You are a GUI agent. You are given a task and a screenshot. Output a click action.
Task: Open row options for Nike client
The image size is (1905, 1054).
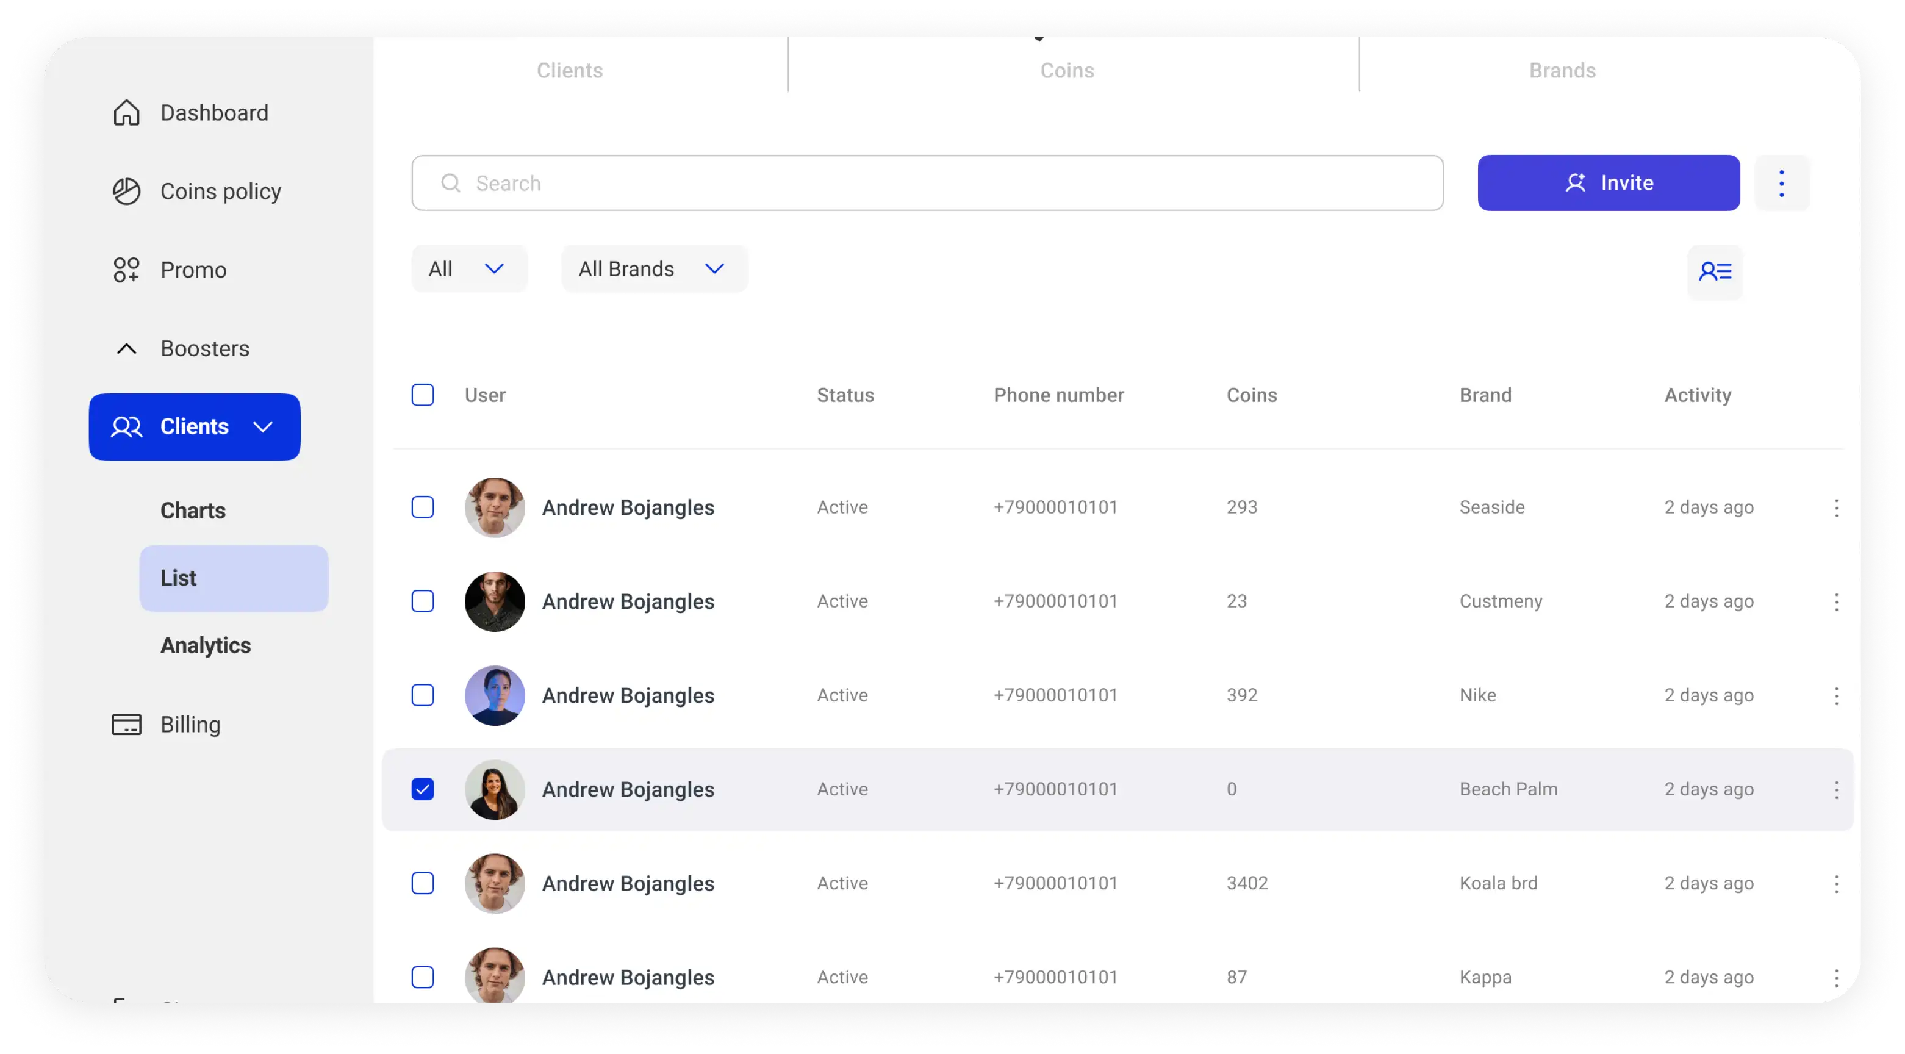pos(1836,696)
